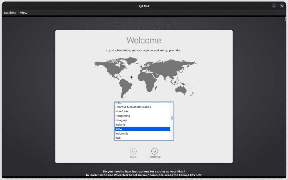Viewport: 288px width, 180px height.
Task: Click the Back arrow icon
Action: point(133,151)
